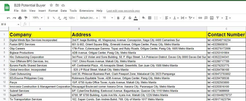Open the text color picker
This screenshot has height=101, width=246.
click(x=136, y=18)
